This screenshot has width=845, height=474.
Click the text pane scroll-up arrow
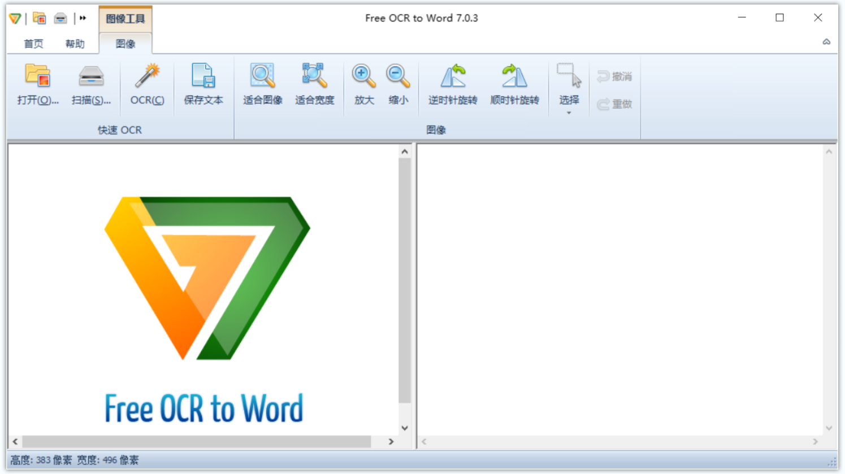point(829,152)
